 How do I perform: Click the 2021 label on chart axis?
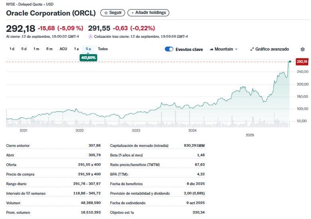[23, 131]
